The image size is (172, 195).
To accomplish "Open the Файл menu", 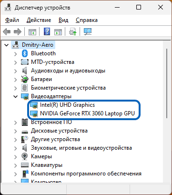I will tap(12, 20).
